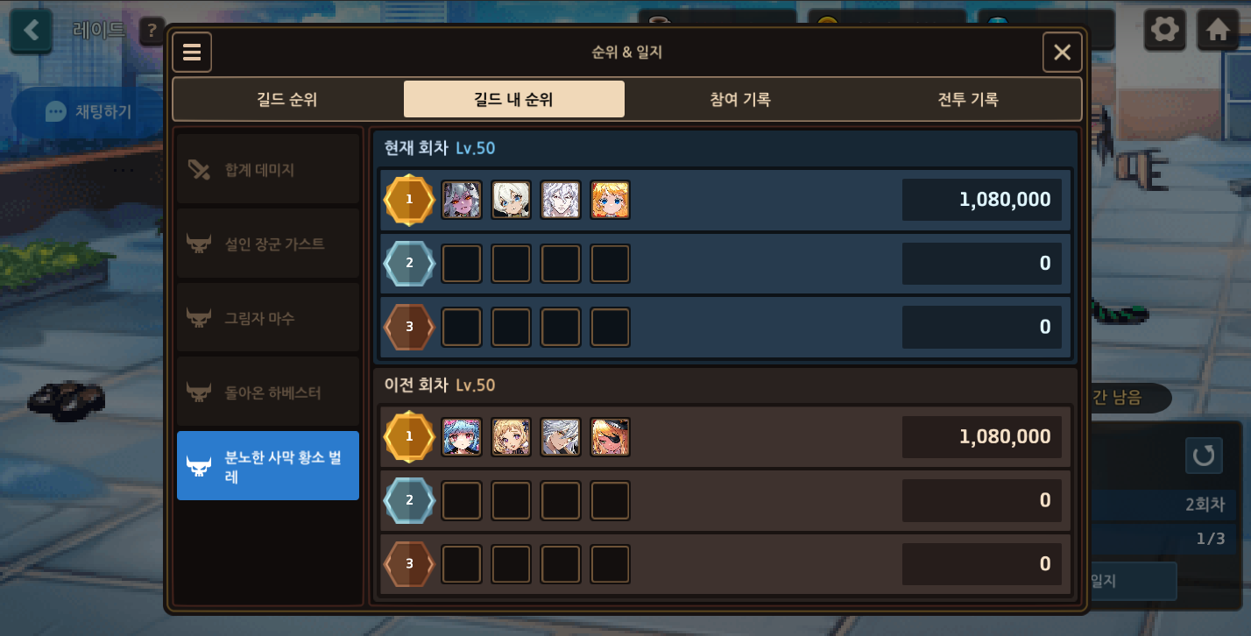The height and width of the screenshot is (636, 1251).
Task: Click the silver rank 2 badge in 이전 회차
Action: point(409,500)
